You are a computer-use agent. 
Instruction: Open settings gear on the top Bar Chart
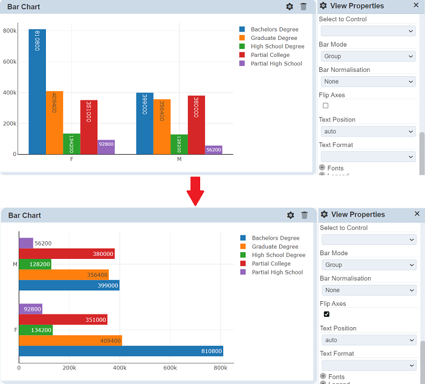click(290, 7)
